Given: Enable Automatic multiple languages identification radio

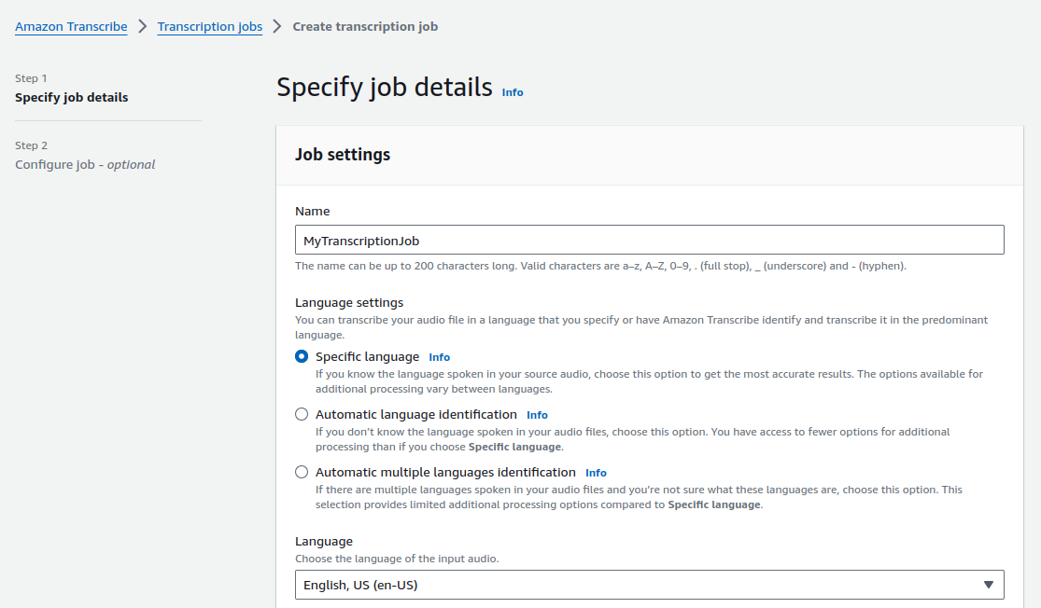Looking at the screenshot, I should (x=302, y=472).
